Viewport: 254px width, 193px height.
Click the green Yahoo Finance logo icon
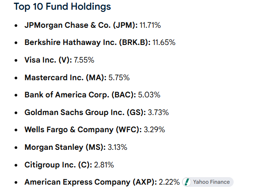[187, 182]
